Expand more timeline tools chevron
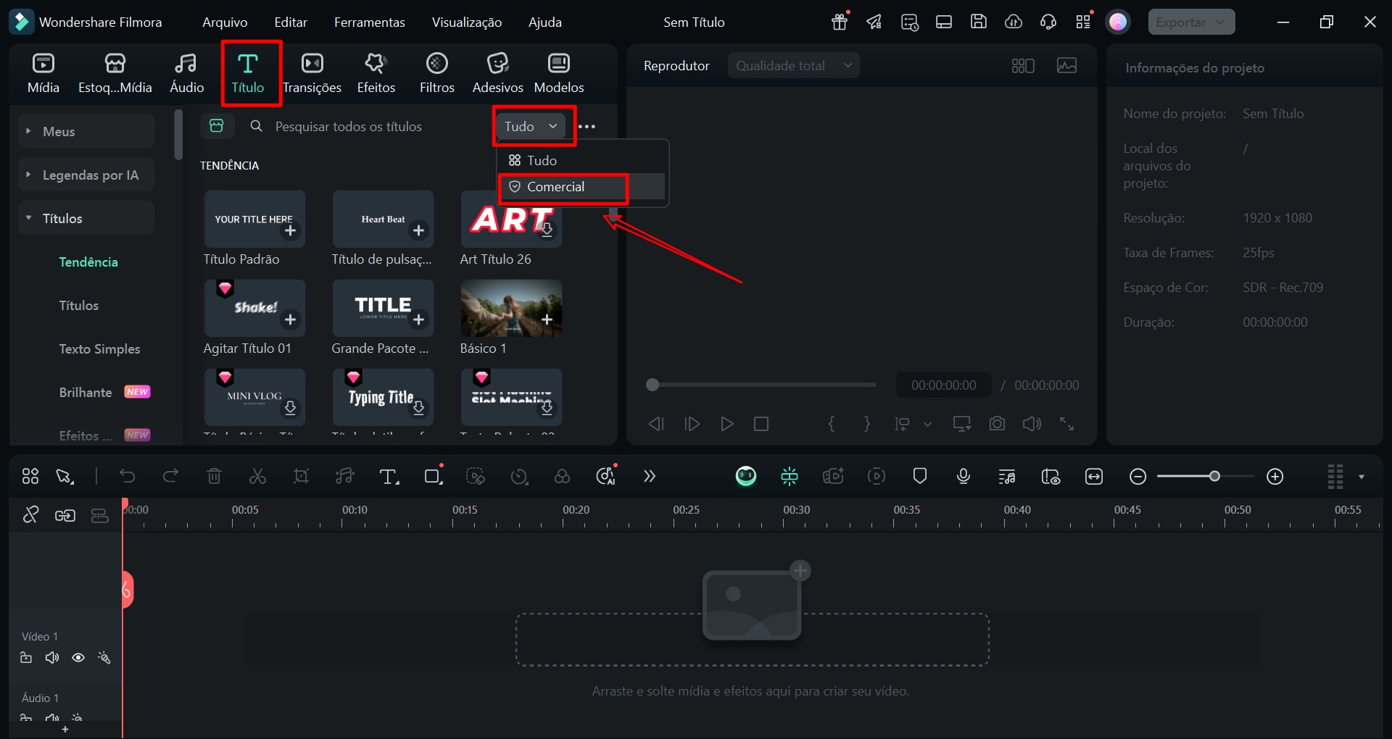This screenshot has width=1392, height=739. click(650, 476)
